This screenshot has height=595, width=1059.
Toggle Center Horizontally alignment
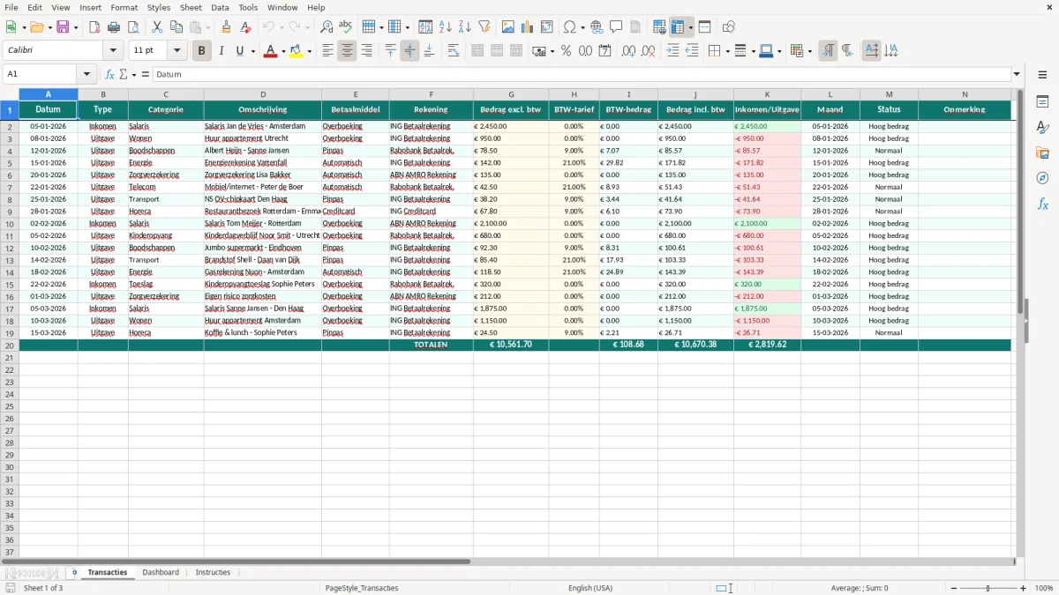pos(347,51)
